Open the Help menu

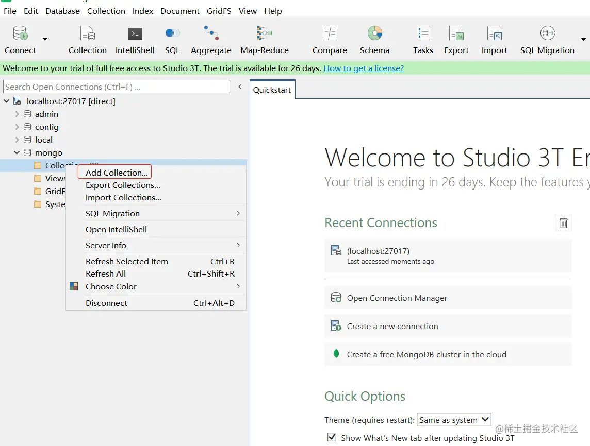(273, 11)
